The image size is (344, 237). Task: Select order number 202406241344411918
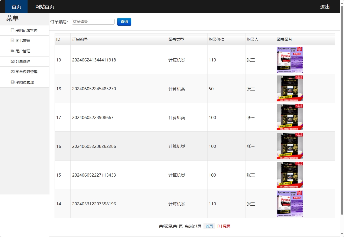click(x=94, y=60)
